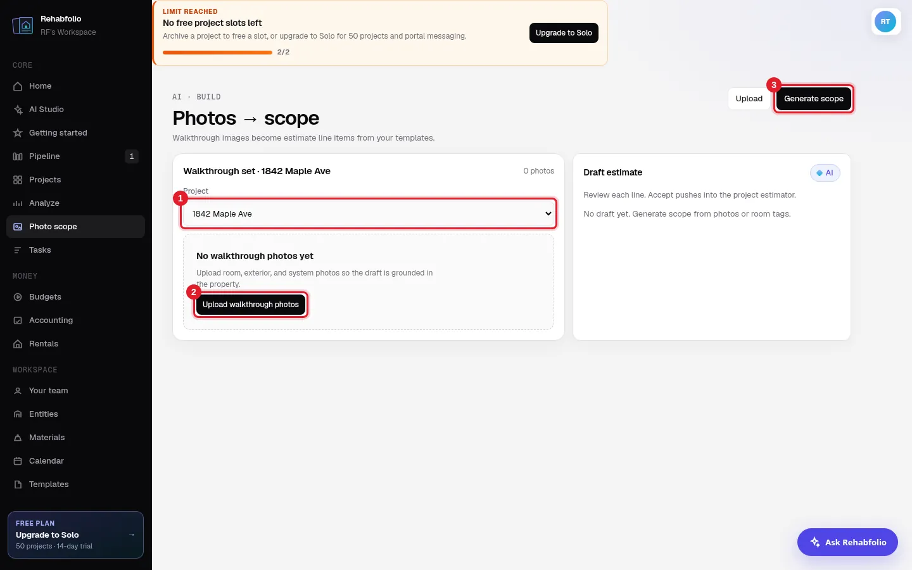Click the Rehabfolio logo icon

(23, 25)
